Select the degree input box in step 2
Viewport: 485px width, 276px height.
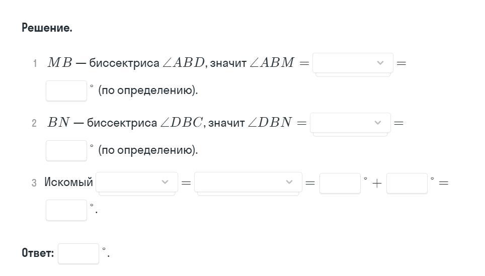(66, 150)
